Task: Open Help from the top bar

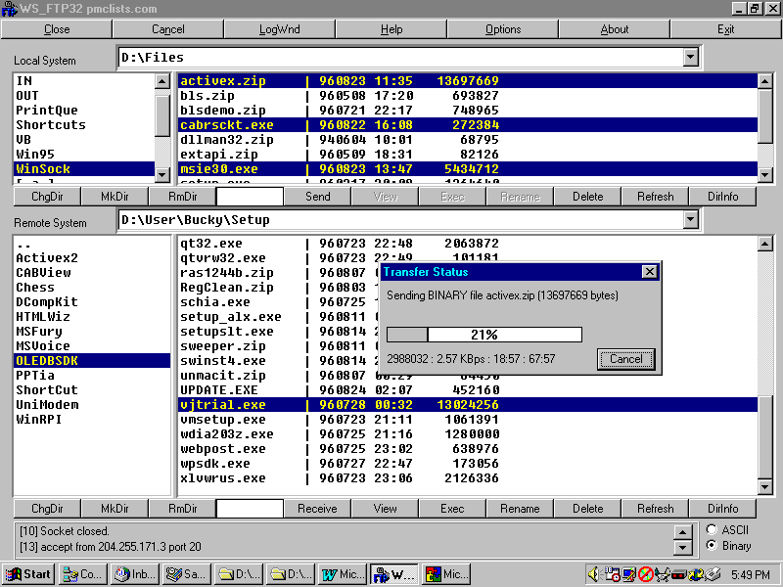Action: (x=391, y=29)
